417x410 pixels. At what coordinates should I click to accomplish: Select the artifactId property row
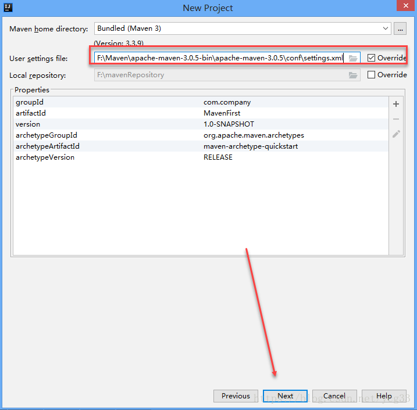201,113
